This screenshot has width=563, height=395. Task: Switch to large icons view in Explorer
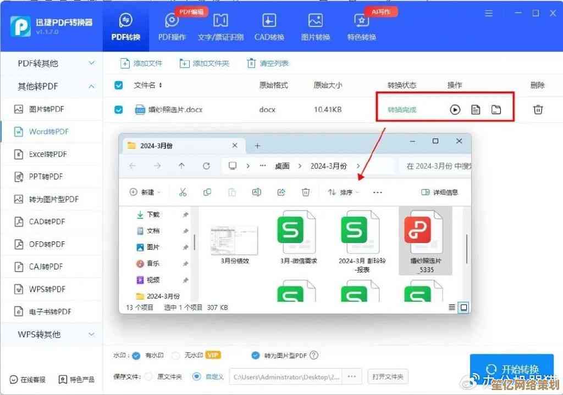click(463, 307)
